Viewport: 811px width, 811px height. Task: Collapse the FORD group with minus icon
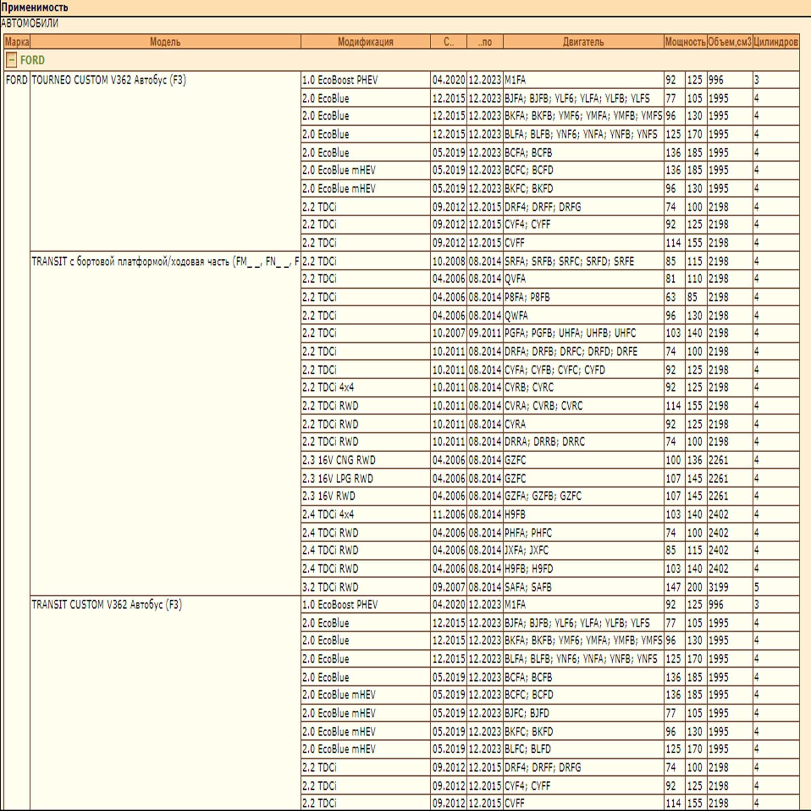click(11, 61)
